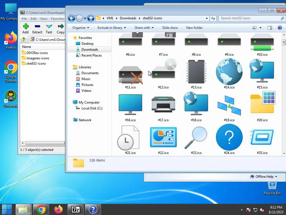Click in the Search shell32-icons field
The image size is (286, 215).
click(250, 18)
